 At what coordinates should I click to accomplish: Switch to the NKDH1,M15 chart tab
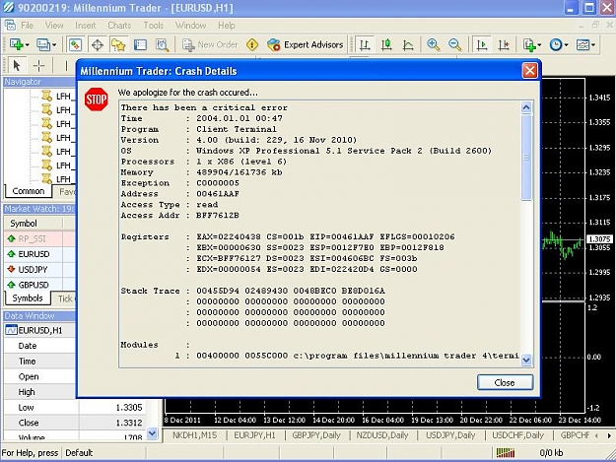(x=194, y=435)
